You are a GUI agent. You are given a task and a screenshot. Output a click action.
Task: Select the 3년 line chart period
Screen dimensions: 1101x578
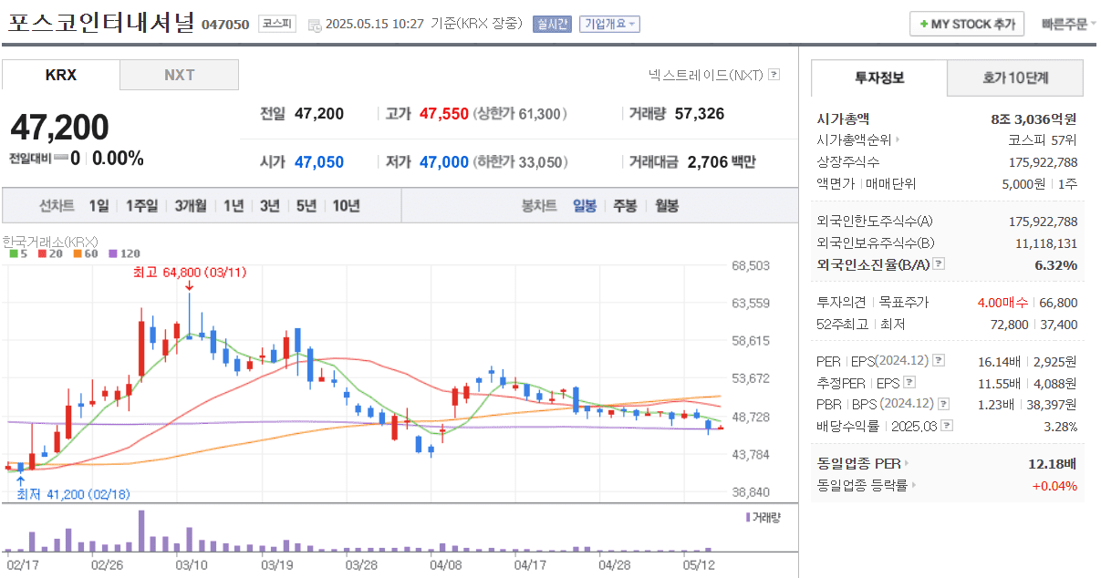[x=269, y=206]
